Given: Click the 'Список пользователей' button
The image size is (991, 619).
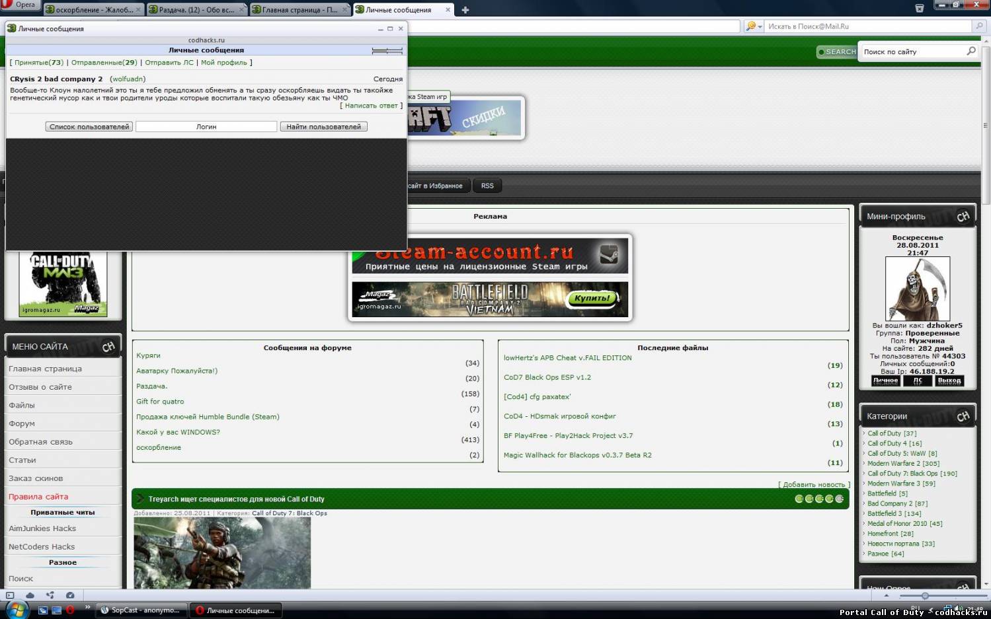Looking at the screenshot, I should click(89, 127).
